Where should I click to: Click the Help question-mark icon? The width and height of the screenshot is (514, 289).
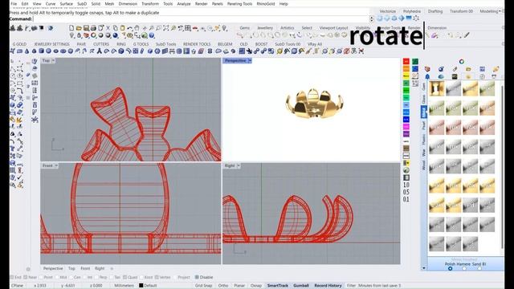pyautogui.click(x=152, y=35)
